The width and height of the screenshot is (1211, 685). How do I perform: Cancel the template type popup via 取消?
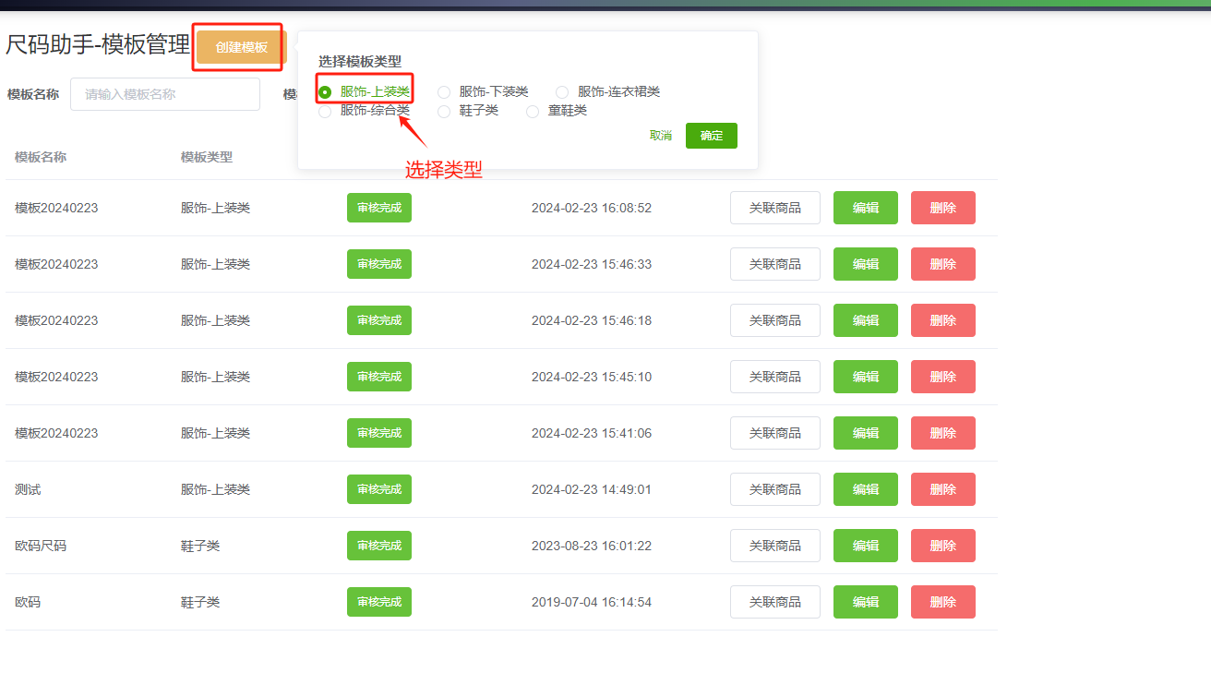coord(661,136)
